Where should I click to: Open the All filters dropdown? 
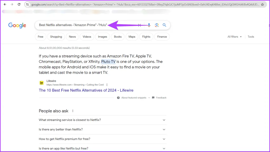click(234, 37)
